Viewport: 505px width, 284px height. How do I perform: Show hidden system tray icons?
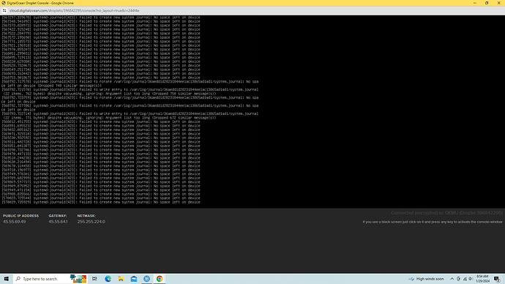(452, 279)
